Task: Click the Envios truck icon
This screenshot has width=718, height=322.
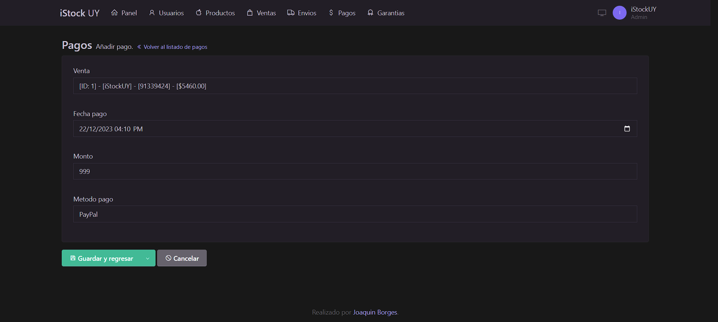Action: click(291, 13)
